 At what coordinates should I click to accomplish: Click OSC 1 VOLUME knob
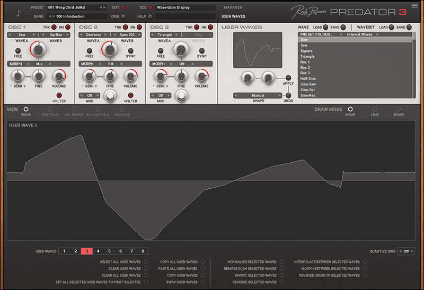(x=59, y=76)
